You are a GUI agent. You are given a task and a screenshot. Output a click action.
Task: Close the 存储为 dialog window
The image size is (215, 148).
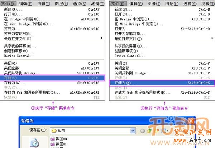190,120
